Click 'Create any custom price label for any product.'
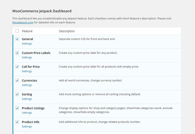This screenshot has width=195, height=134. pyautogui.click(x=88, y=53)
